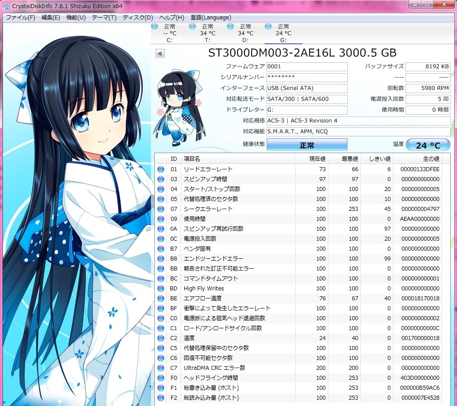
Task: Click the transfer mode field SATA/300 | SATA/600
Action: (x=307, y=99)
